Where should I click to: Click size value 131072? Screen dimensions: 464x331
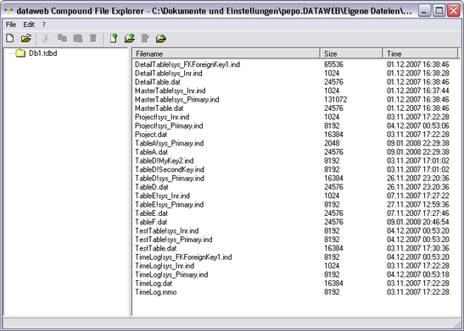click(x=336, y=100)
